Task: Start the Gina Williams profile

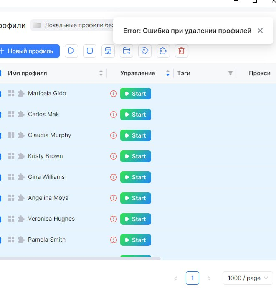Action: pyautogui.click(x=136, y=177)
